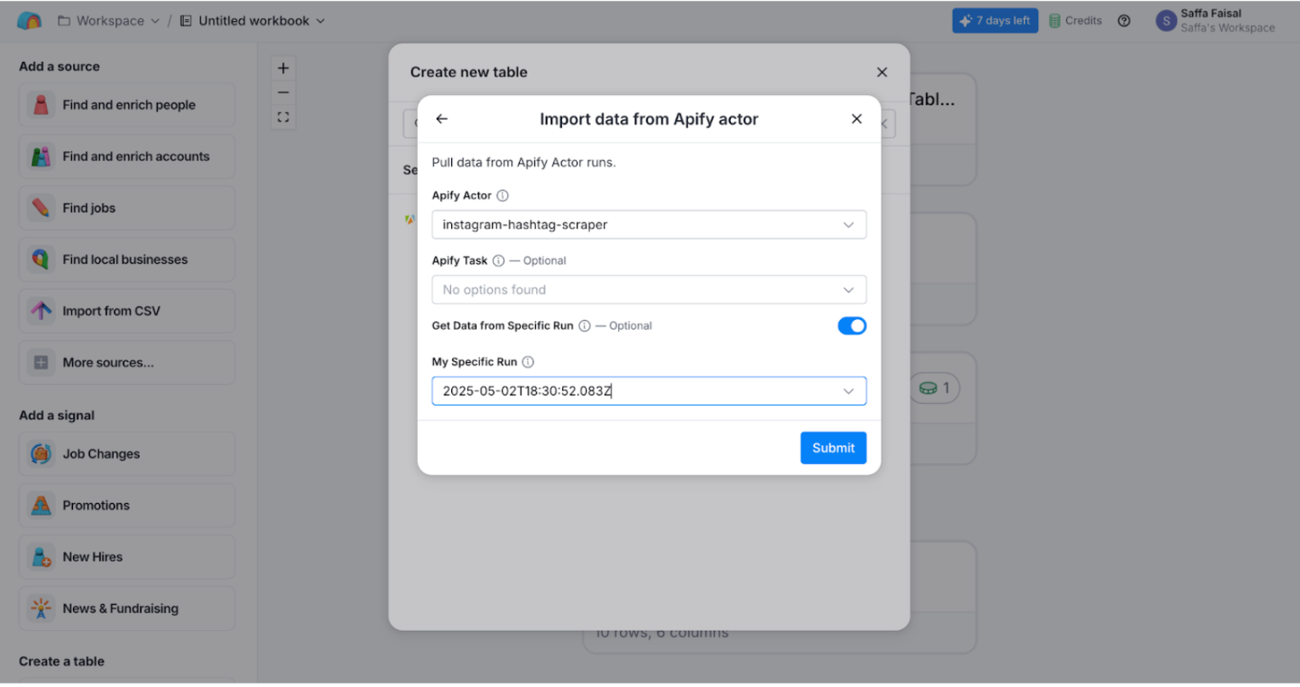Click the app logo in top-left corner

point(29,21)
